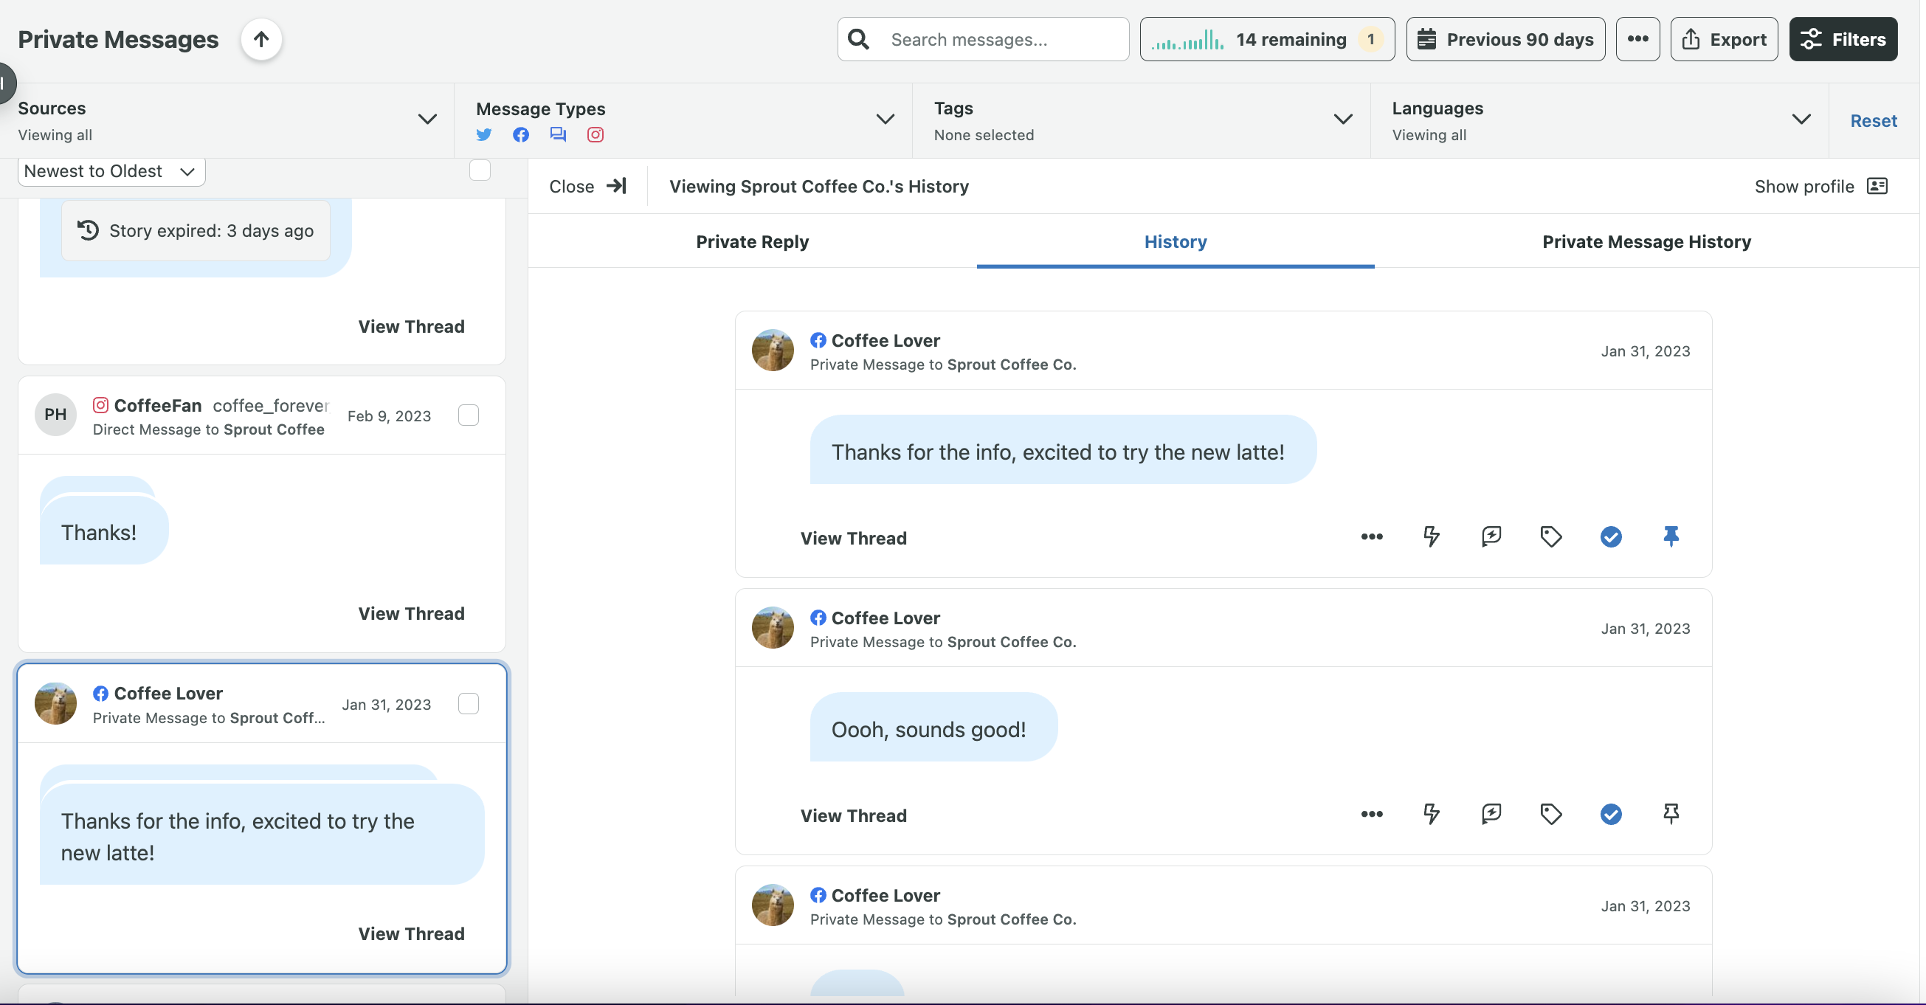Click the 'Oooh, sounds good!' message bubble
Viewport: 1926px width, 1005px height.
pyautogui.click(x=933, y=727)
